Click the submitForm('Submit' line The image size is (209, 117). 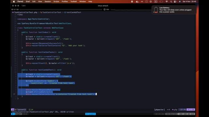42,81
